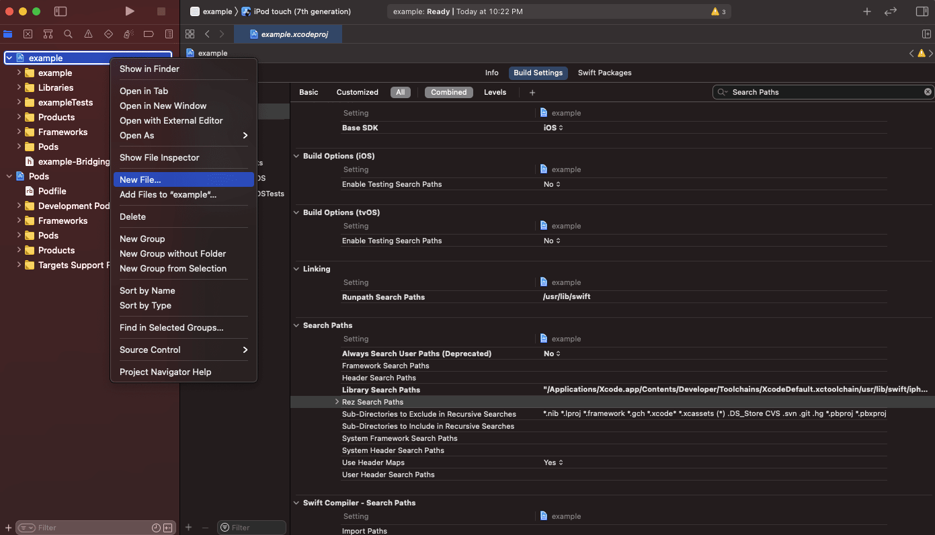Switch to the Swift Packages tab
Viewport: 935px width, 535px height.
click(x=605, y=73)
